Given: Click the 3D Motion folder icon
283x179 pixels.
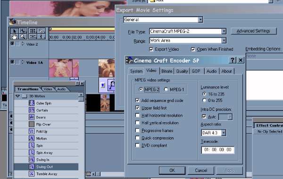Looking at the screenshot, I should click(x=25, y=96).
